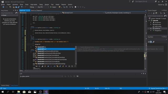
Task: Switch to the Form1.cs [Tasarım] tab
Action: tap(36, 10)
